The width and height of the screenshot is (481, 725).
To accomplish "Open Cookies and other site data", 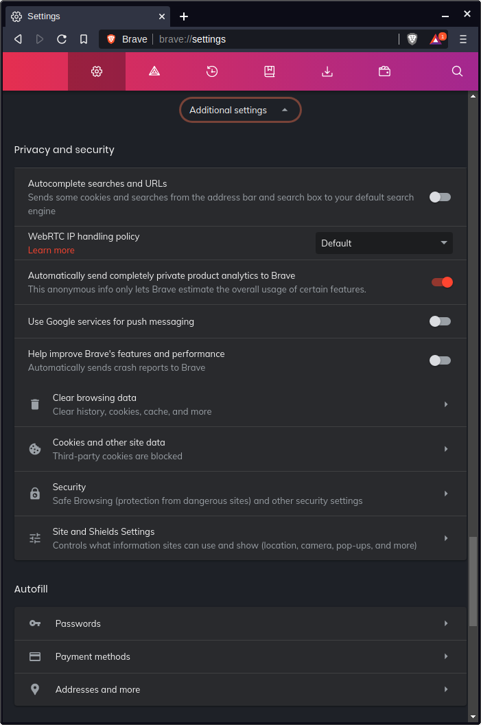I will tap(240, 449).
